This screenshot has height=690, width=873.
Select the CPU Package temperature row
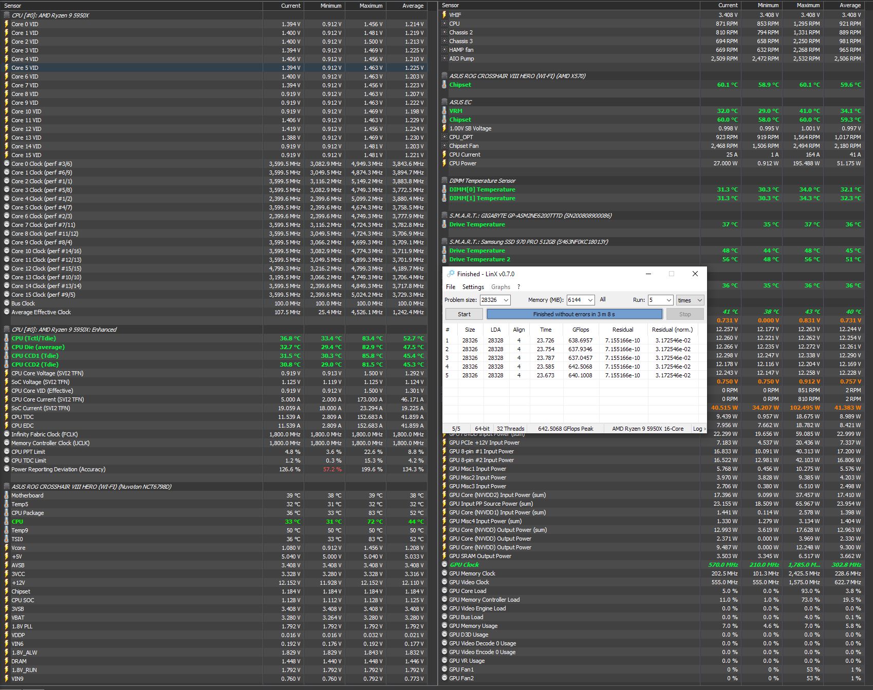point(214,513)
